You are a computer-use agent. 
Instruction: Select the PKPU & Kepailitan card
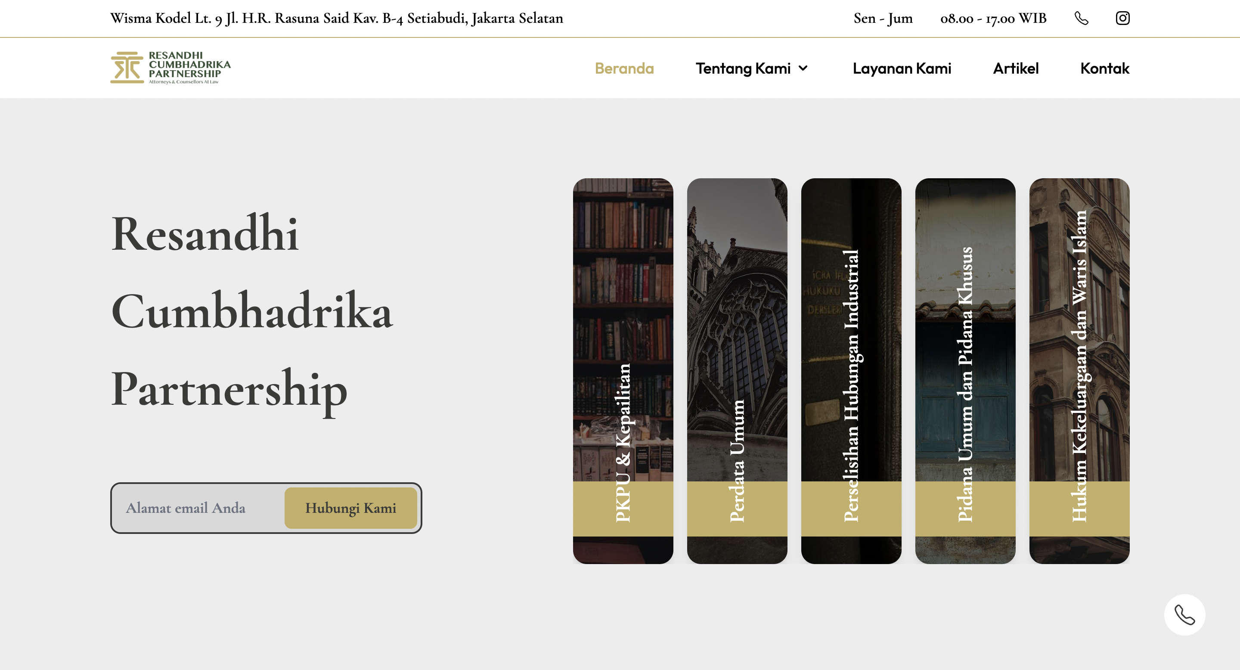(623, 371)
